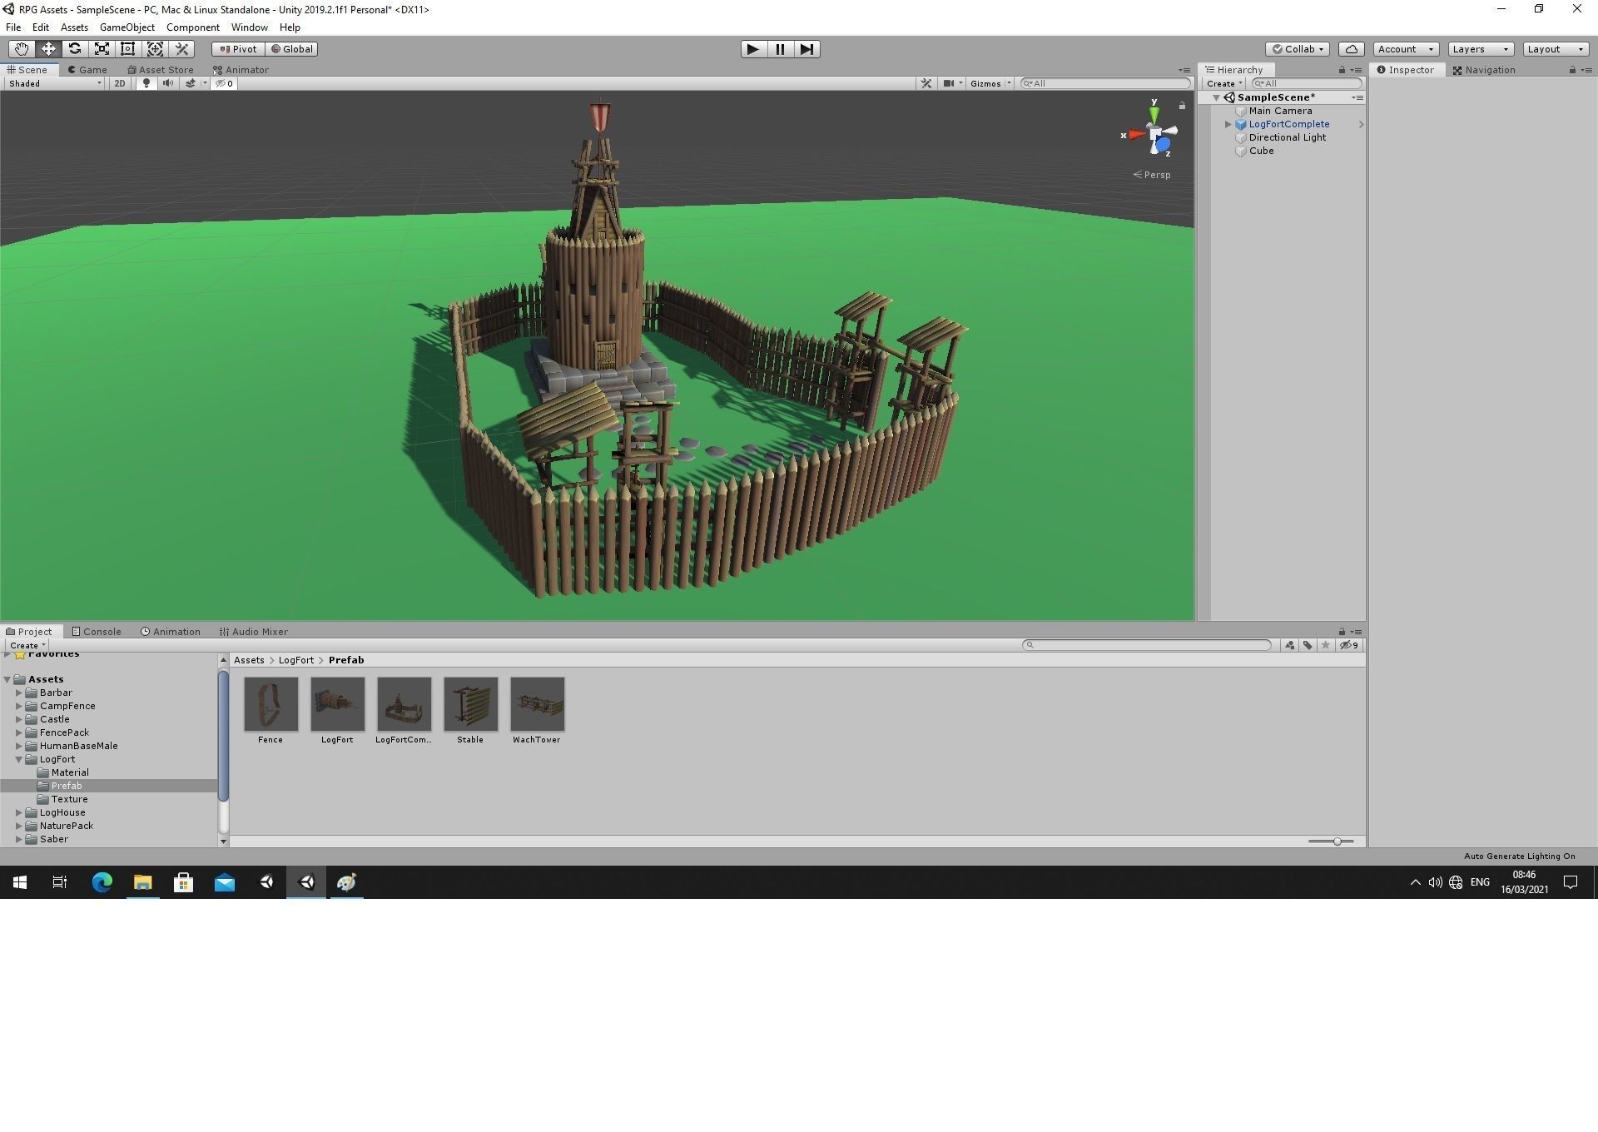Toggle hidden objects visibility counter
The image size is (1598, 1132).
[223, 83]
